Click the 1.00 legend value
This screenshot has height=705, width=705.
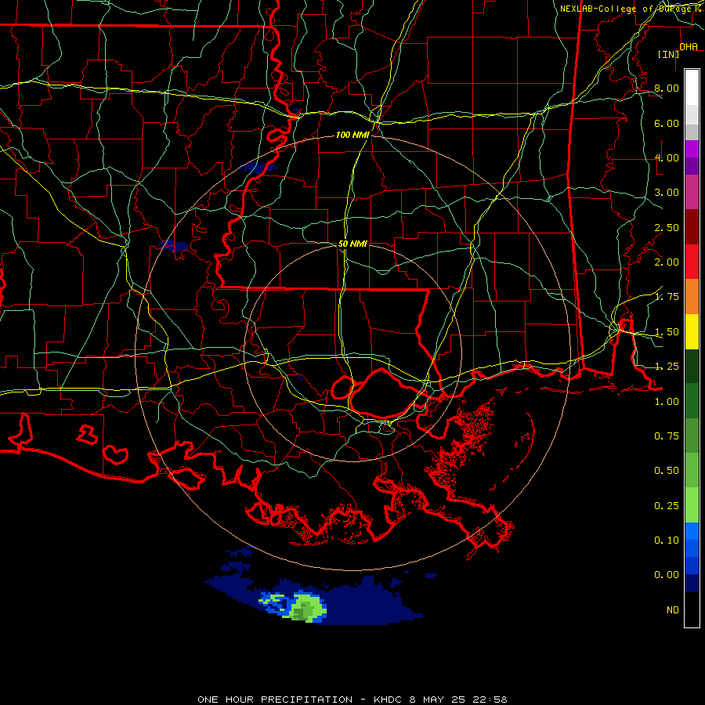point(667,402)
